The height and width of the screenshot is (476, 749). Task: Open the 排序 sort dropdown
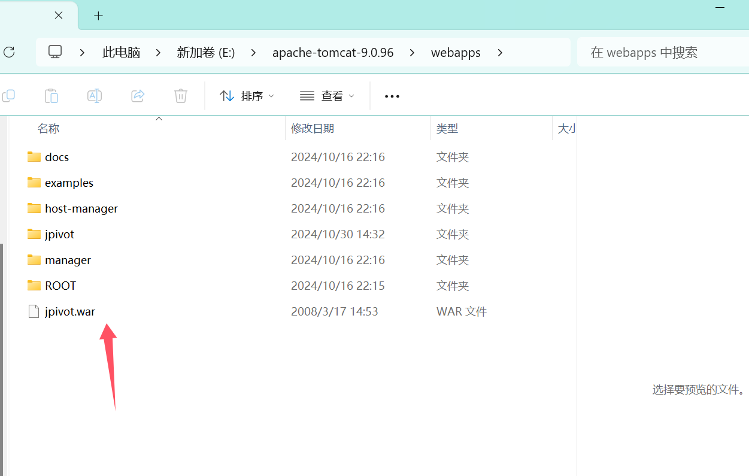(247, 96)
